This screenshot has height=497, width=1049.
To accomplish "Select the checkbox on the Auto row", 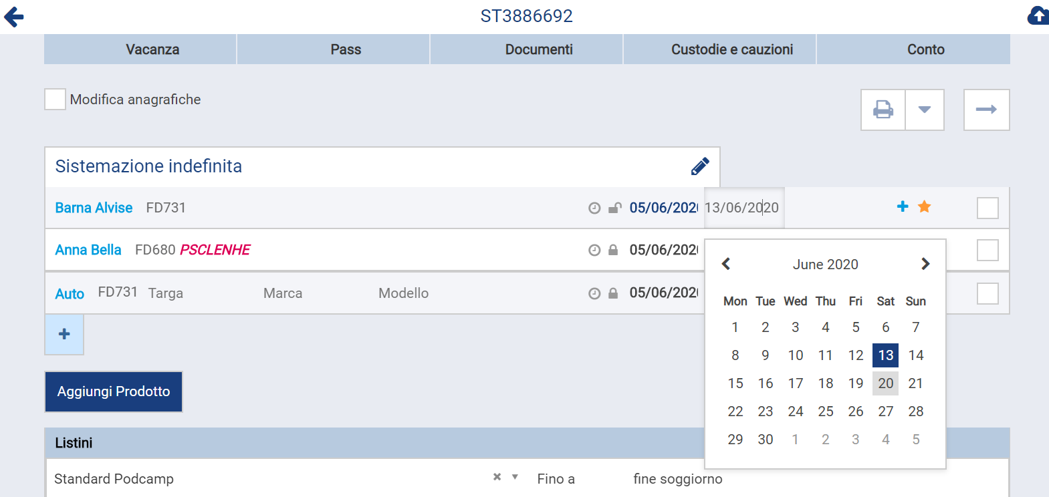I will 987,293.
